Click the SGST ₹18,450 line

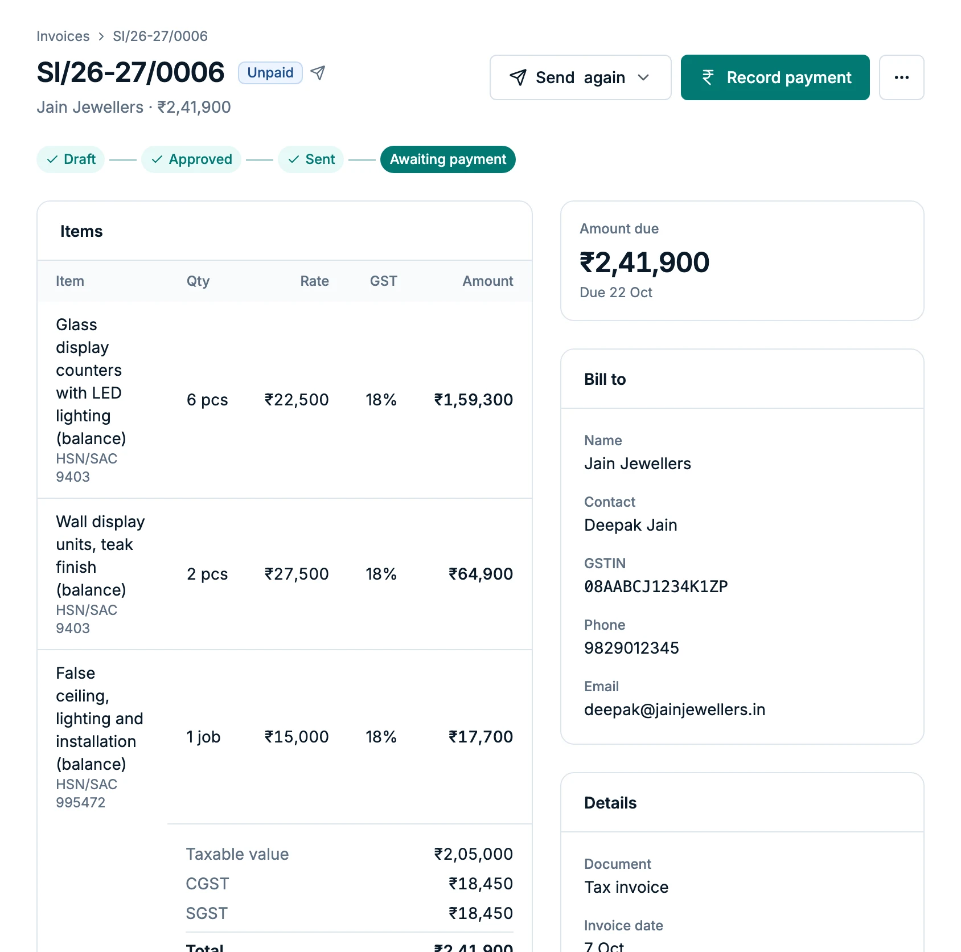click(x=349, y=914)
